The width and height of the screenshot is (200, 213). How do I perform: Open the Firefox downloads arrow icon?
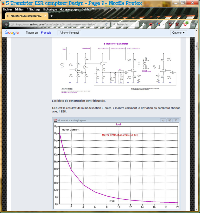(x=143, y=24)
